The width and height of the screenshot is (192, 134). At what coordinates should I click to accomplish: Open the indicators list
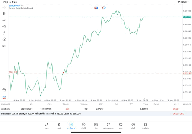click(4, 20)
